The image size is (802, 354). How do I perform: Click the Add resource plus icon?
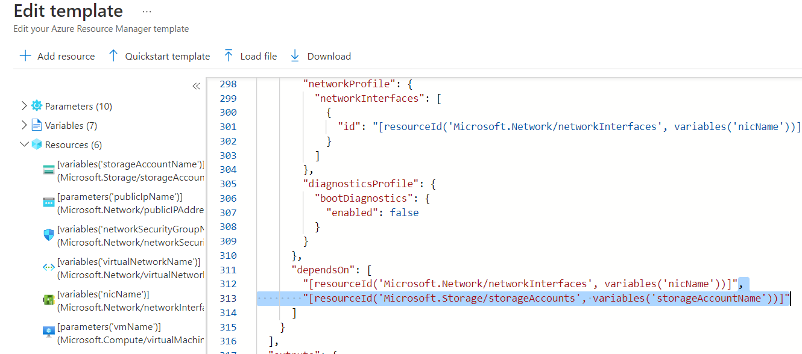tap(25, 56)
